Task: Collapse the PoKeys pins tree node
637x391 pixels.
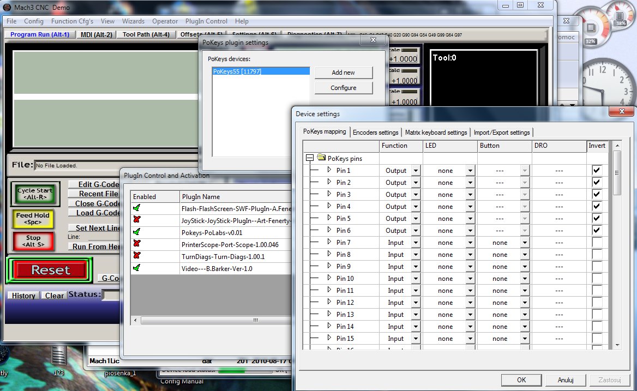Action: [310, 158]
